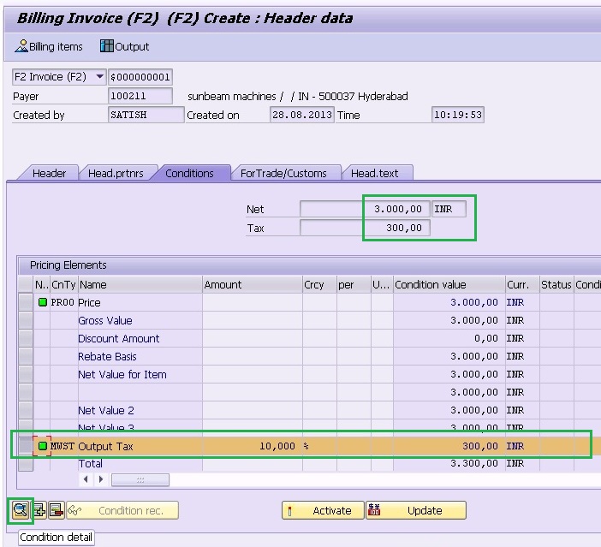
Task: Open the Condition detail magnifier icon
Action: point(19,510)
